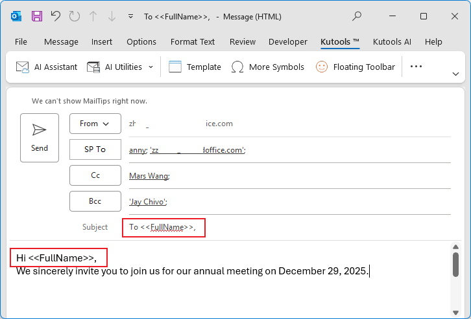Click the Save icon in title bar

point(37,16)
